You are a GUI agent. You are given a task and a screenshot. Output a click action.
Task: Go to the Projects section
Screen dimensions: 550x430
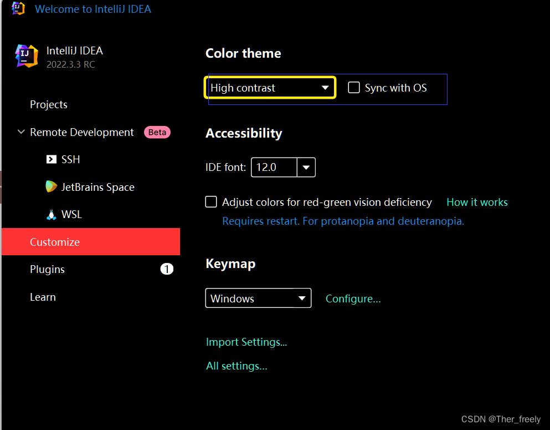[49, 104]
